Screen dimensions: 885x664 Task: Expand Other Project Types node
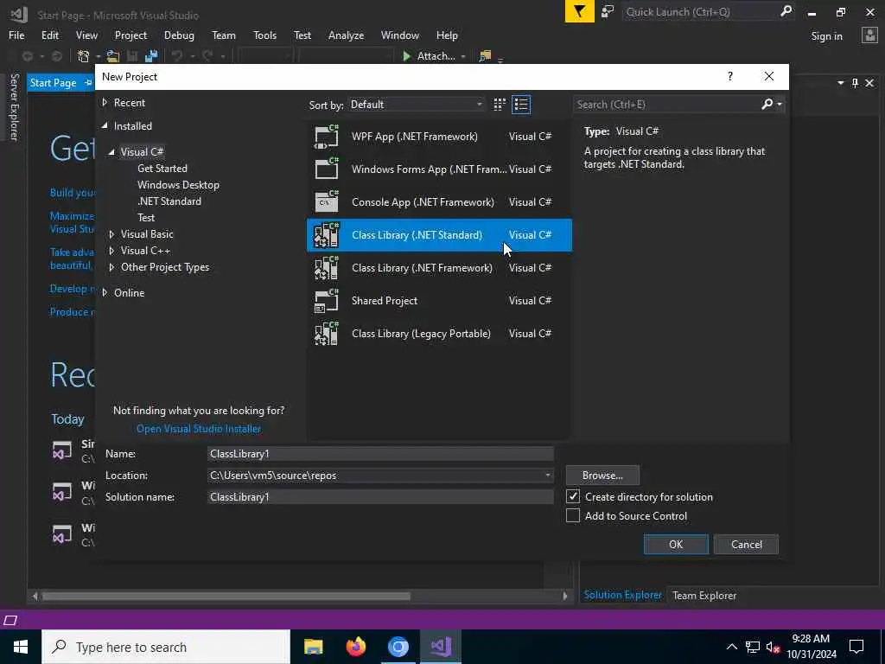111,267
